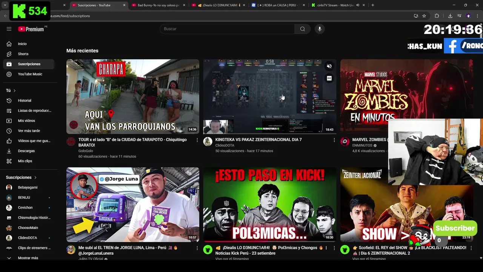483x272 pixels.
Task: Open BENIJU channel subscription
Action: [x=29, y=198]
